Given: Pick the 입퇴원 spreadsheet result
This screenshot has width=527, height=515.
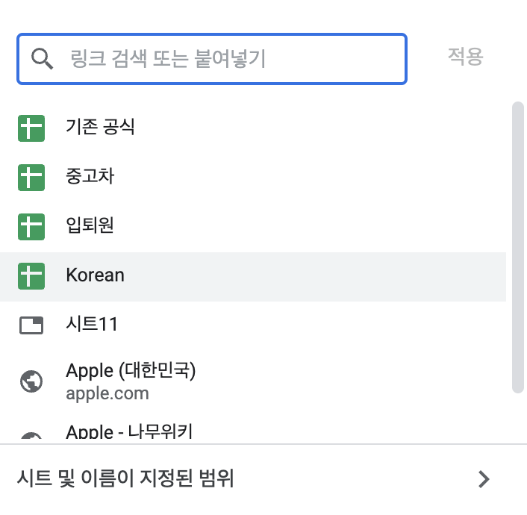Looking at the screenshot, I should [253, 227].
